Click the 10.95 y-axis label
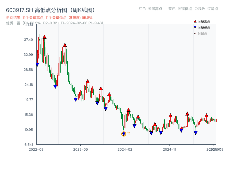This screenshot has height=180, width=240. pyautogui.click(x=29, y=130)
